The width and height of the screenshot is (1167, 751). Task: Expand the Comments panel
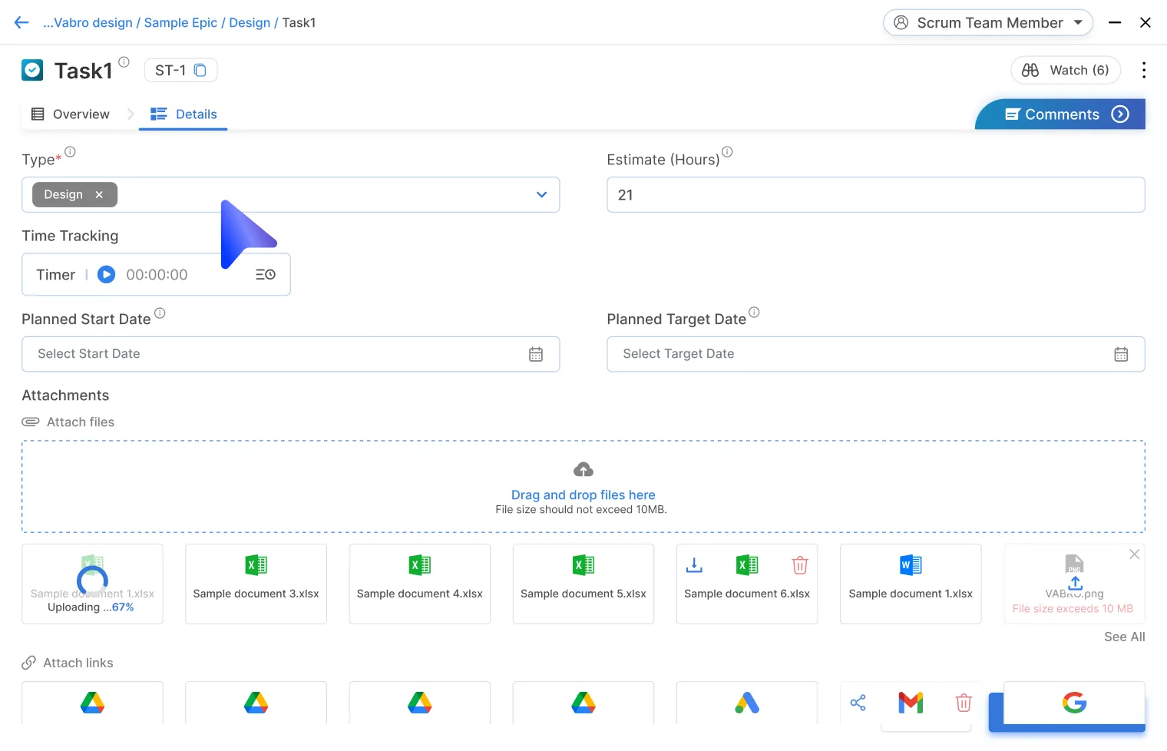(1120, 114)
